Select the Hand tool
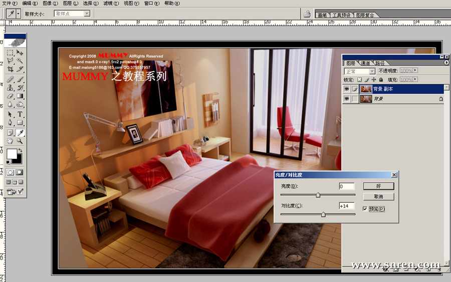The image size is (451, 282). click(x=11, y=141)
